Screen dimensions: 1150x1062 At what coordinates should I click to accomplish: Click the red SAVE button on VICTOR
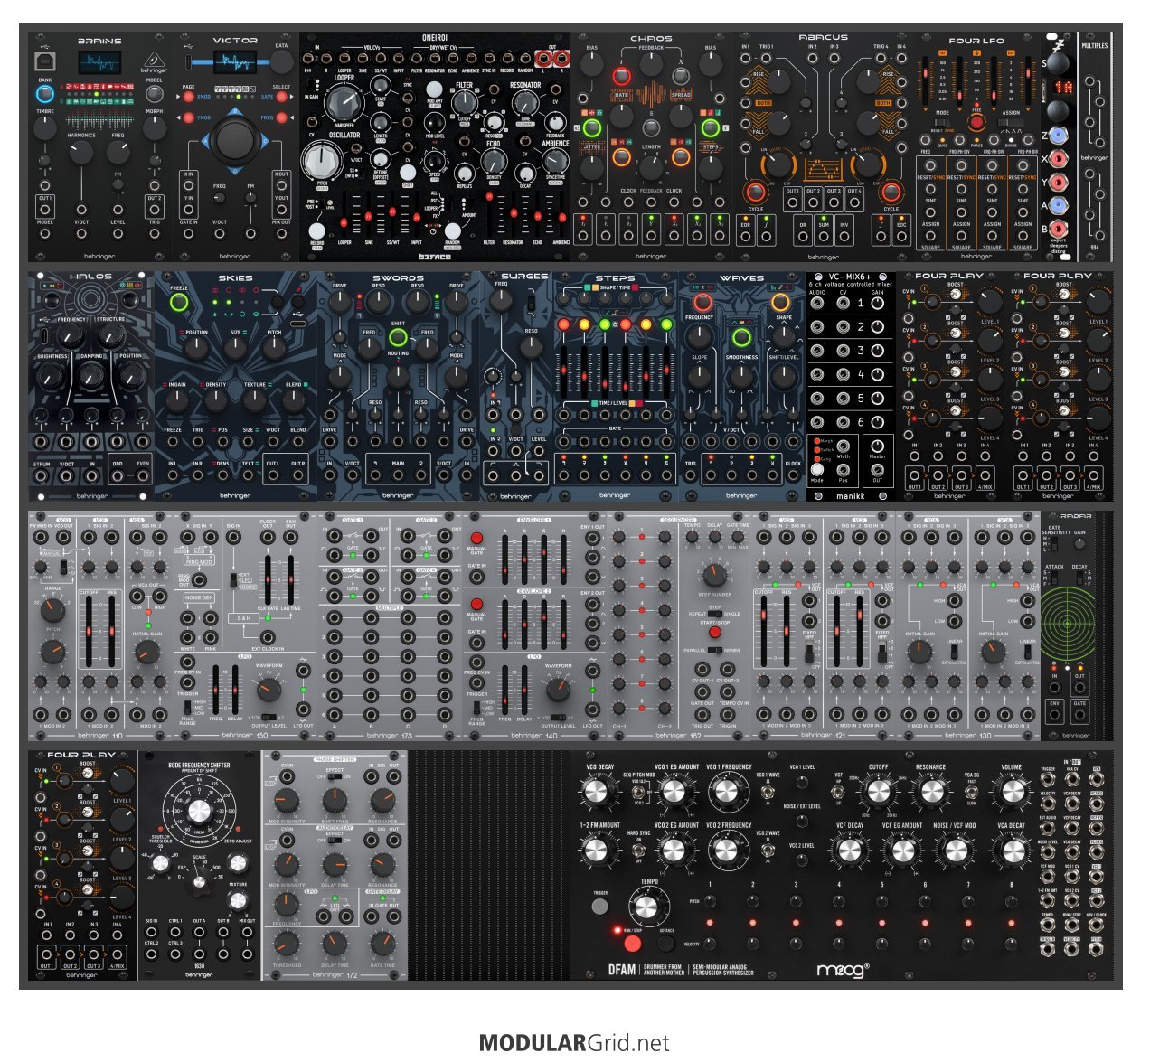(282, 97)
